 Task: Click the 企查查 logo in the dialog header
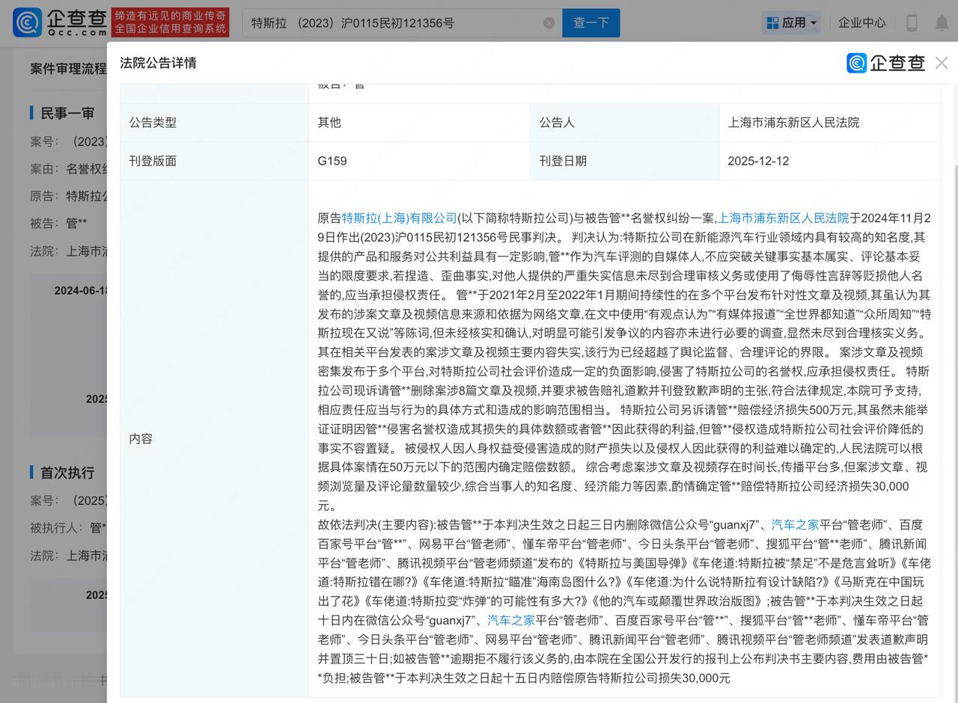point(886,63)
